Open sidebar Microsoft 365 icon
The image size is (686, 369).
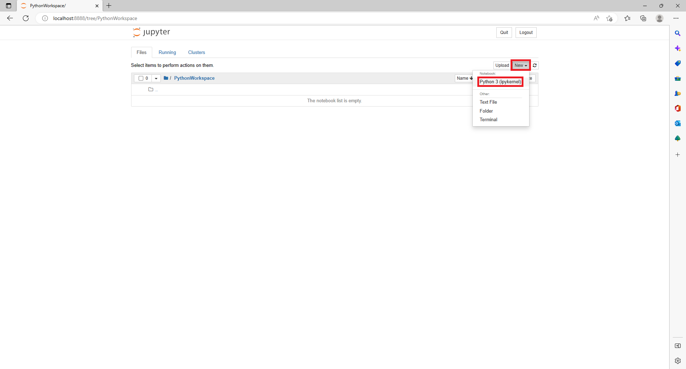pos(678,108)
